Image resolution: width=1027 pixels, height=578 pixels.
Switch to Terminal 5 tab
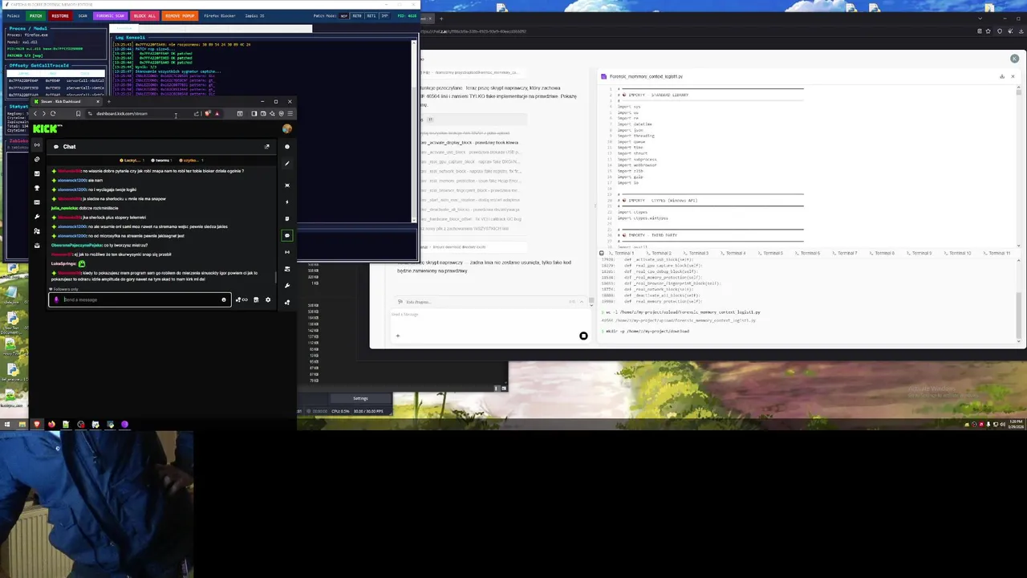pyautogui.click(x=770, y=253)
